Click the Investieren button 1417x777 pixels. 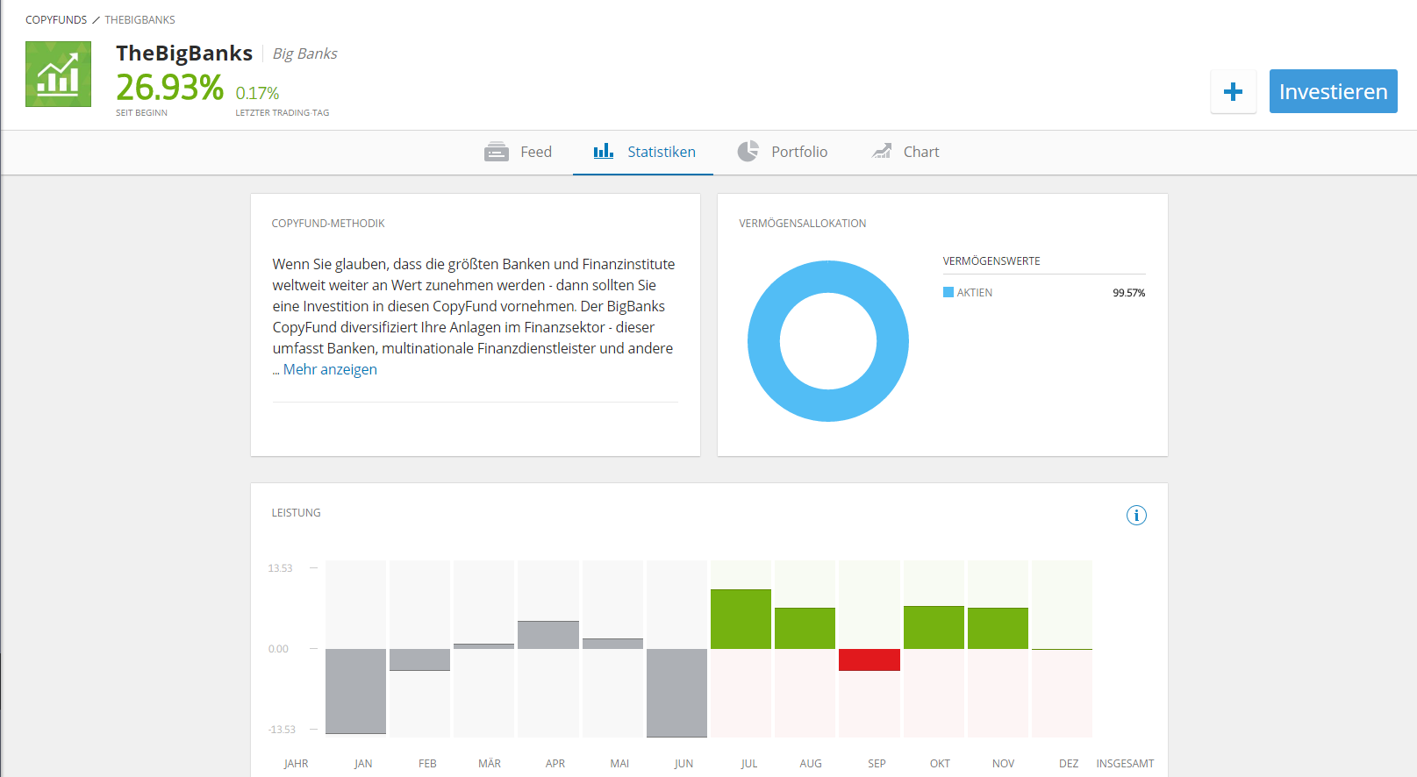1333,91
